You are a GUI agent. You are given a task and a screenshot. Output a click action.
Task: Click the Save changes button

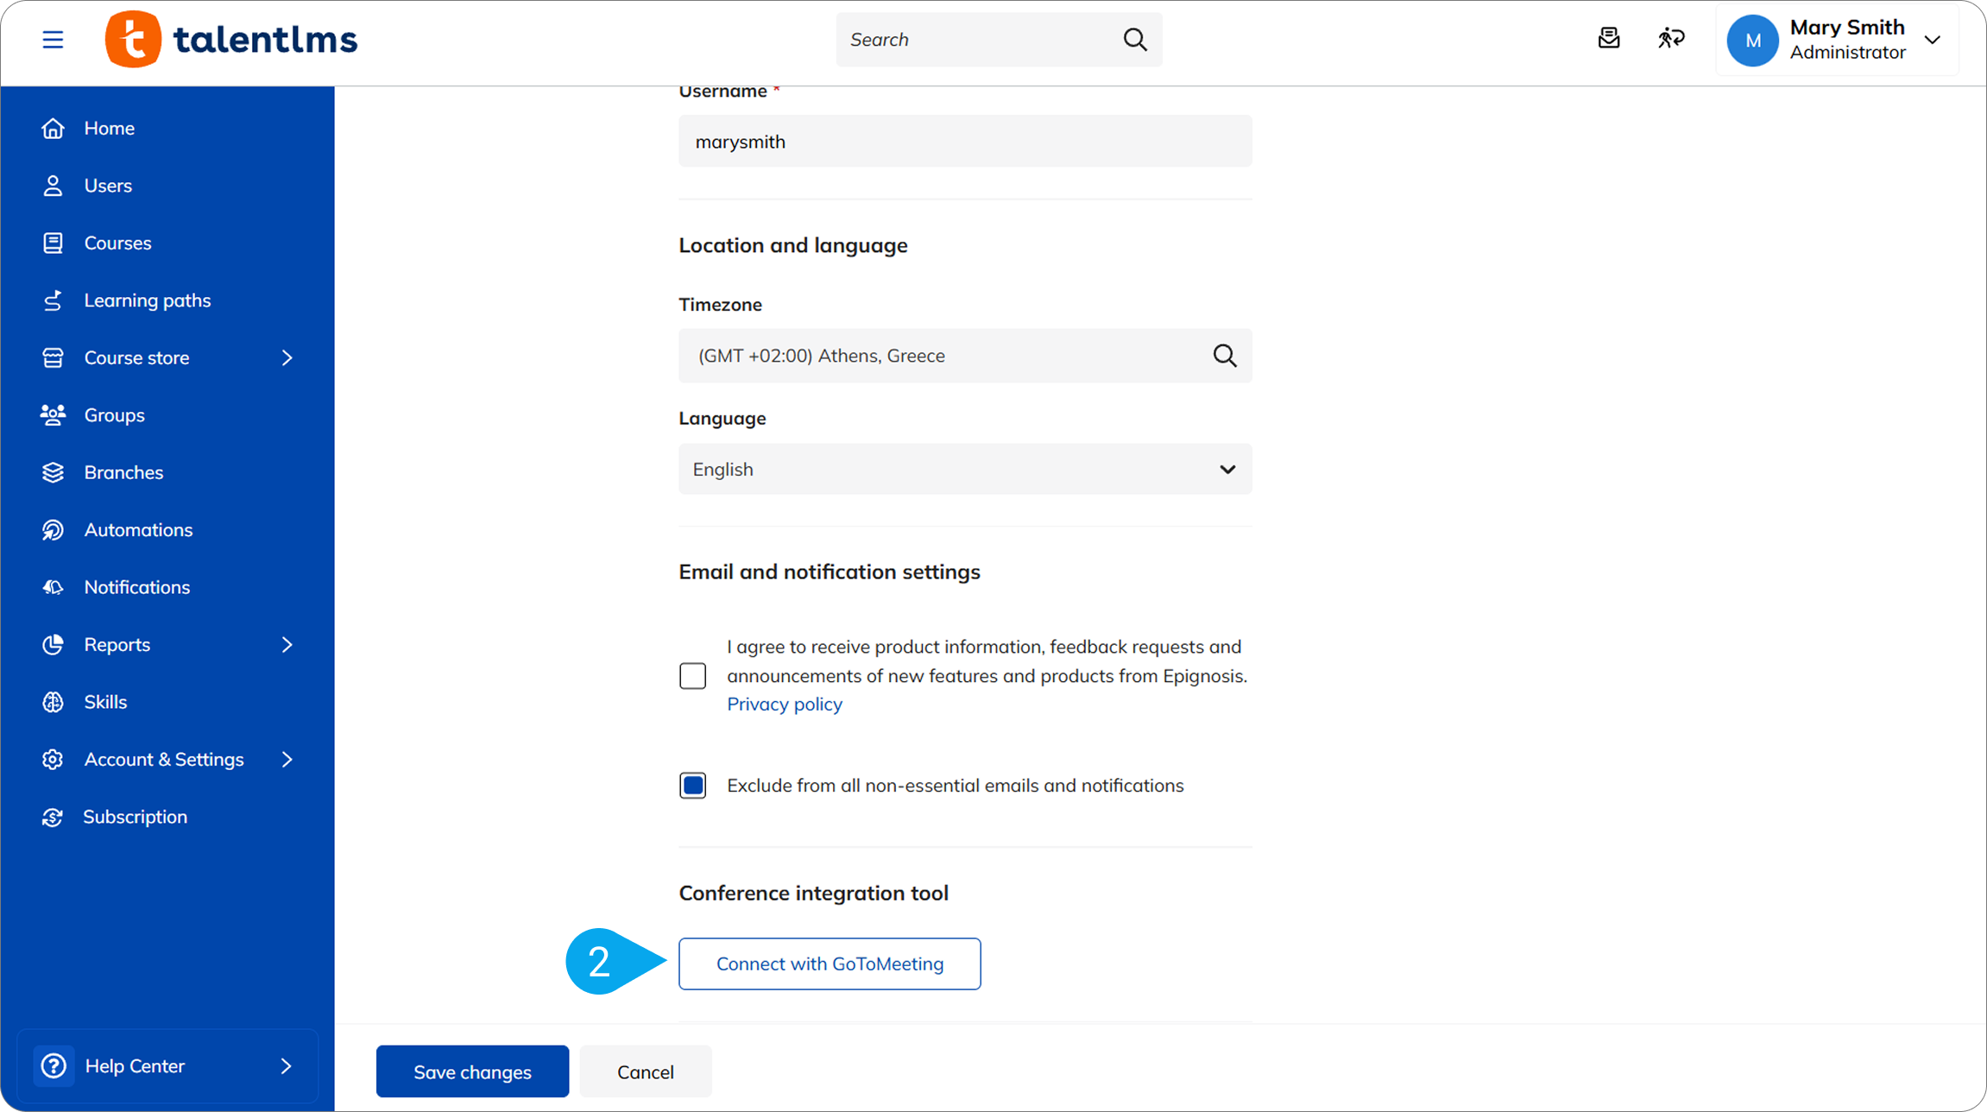point(472,1071)
